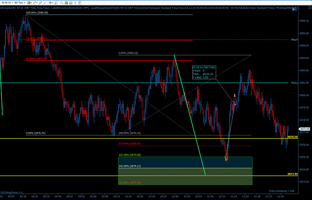The image size is (312, 200).
Task: Click the 141.00% (2074.11) extension label
Action: click(x=130, y=166)
